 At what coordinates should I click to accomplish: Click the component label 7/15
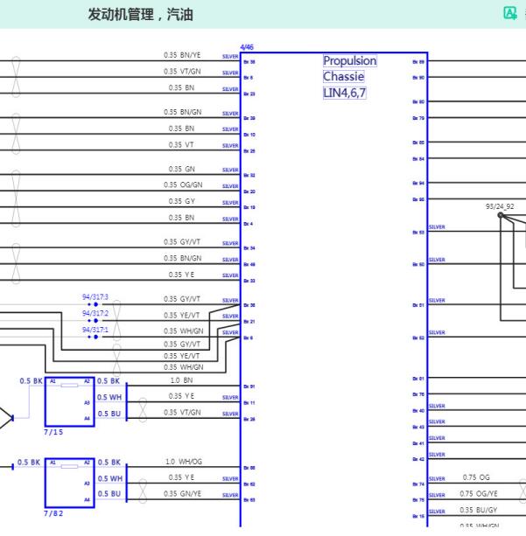tap(53, 433)
